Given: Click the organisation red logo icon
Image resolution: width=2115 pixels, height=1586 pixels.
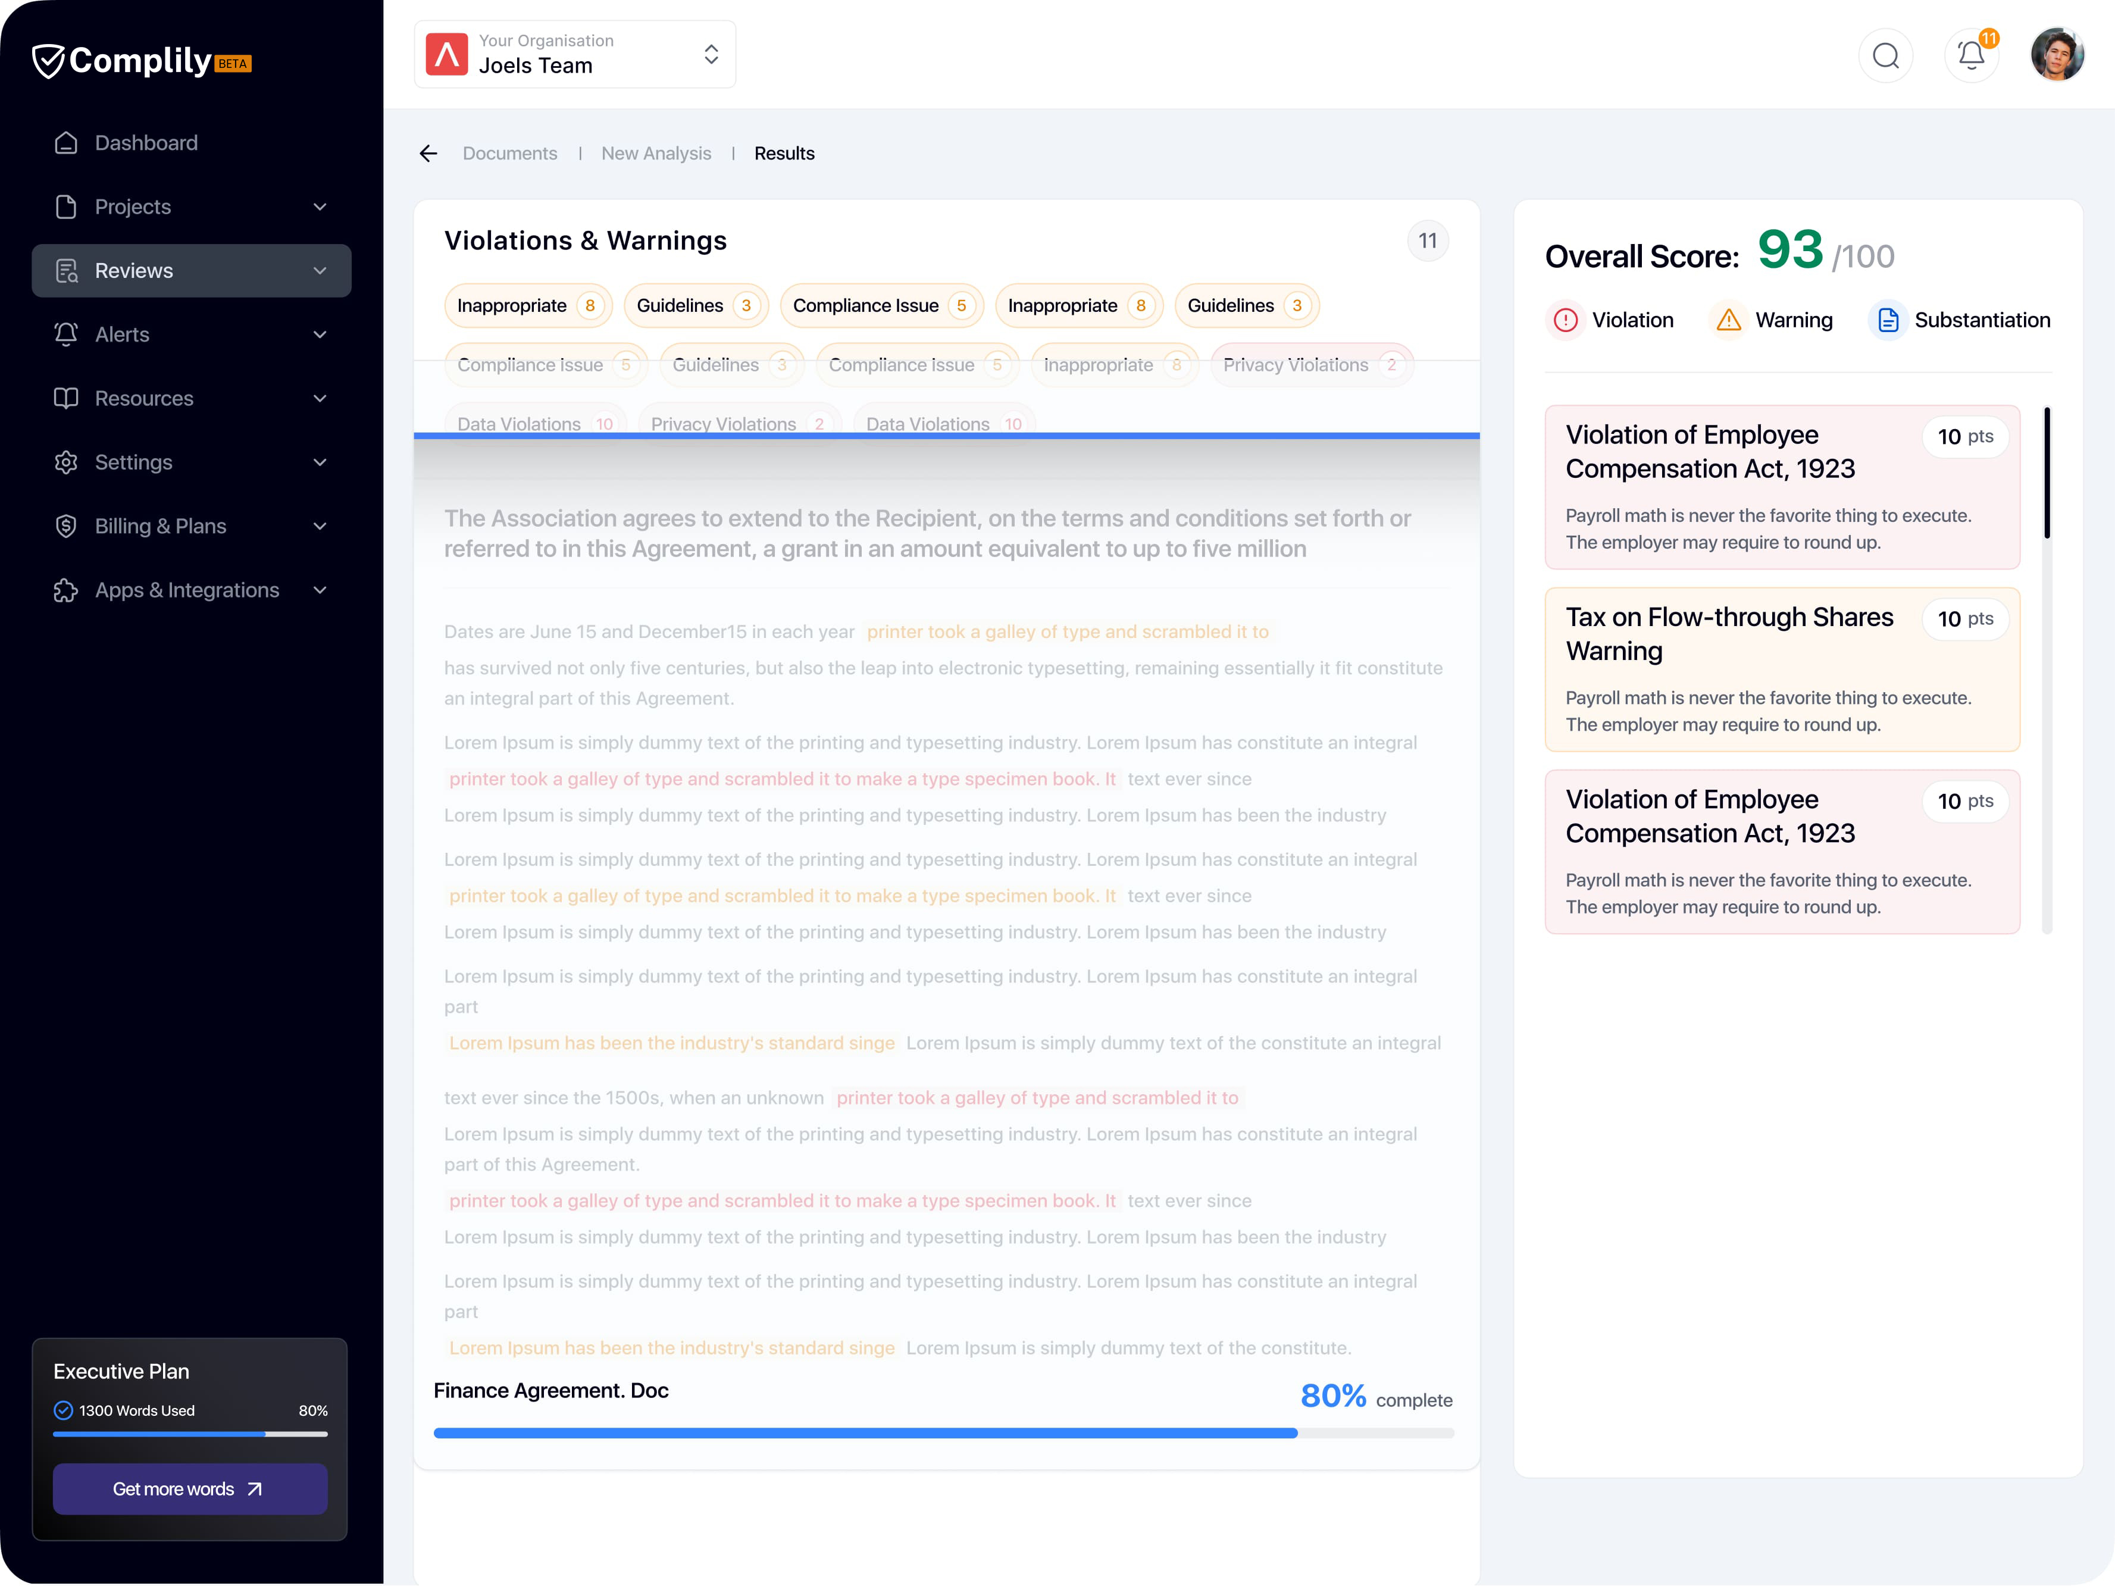Looking at the screenshot, I should point(446,55).
